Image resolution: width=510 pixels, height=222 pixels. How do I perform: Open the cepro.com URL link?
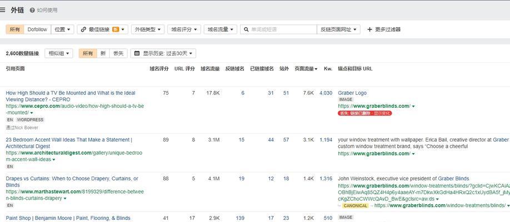pos(75,109)
